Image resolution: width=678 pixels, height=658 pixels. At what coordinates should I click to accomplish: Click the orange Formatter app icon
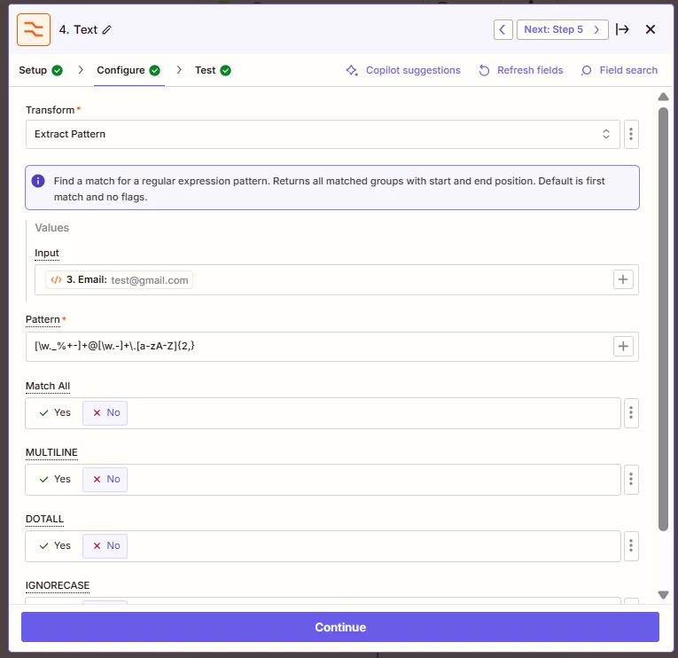coord(34,29)
